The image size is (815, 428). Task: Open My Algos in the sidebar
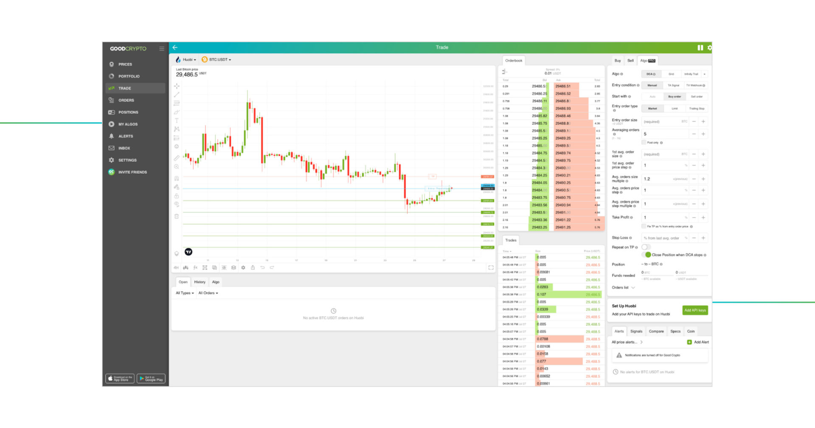128,124
